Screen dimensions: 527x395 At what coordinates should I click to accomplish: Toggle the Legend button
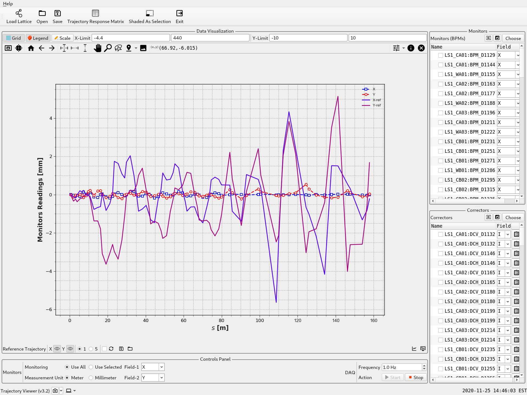(38, 38)
